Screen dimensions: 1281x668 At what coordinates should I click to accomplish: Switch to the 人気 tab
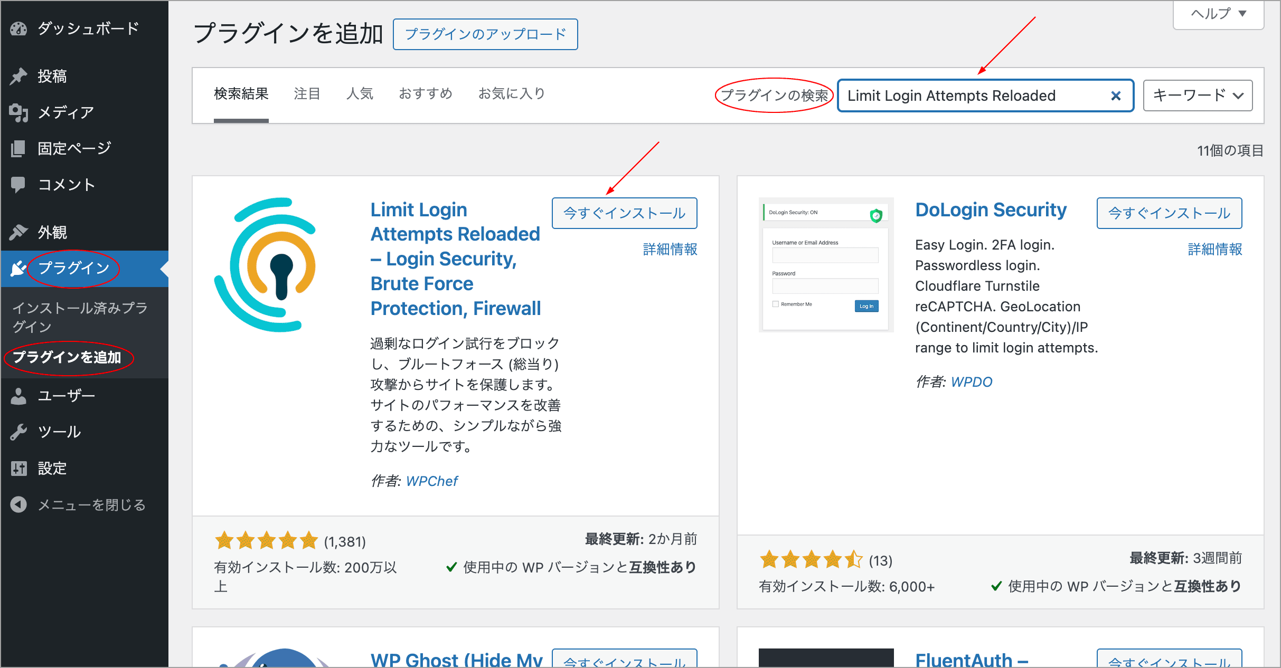click(x=360, y=94)
